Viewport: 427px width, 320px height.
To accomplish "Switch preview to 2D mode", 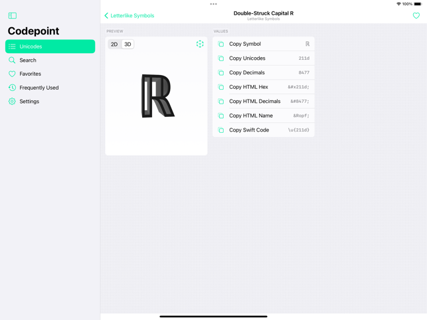I will coord(114,44).
